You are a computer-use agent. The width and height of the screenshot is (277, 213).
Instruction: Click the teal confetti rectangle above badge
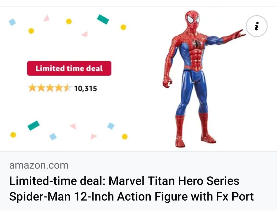(103, 19)
